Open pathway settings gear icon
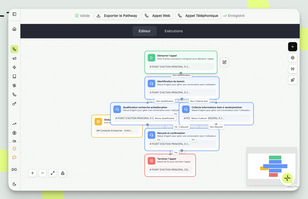 pyautogui.click(x=293, y=58)
